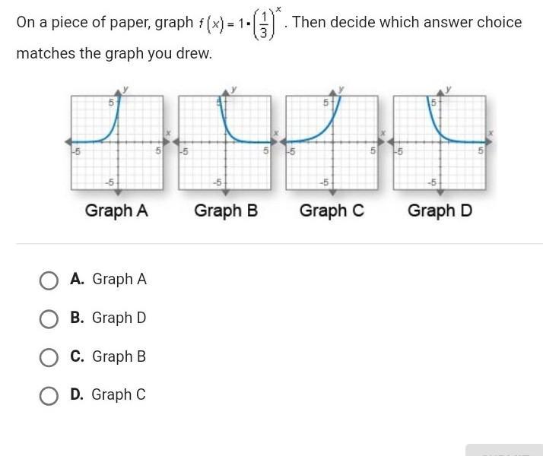The image size is (543, 456).
Task: Click the "matches the graph you drew" text
Action: coord(114,54)
